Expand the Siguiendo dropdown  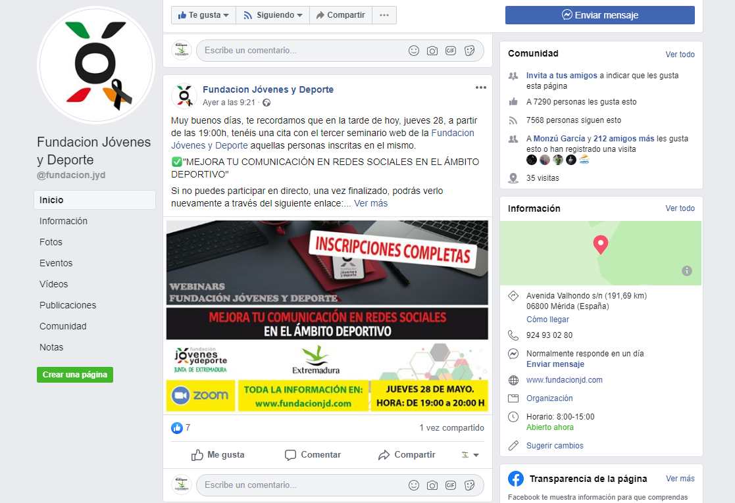pos(273,15)
